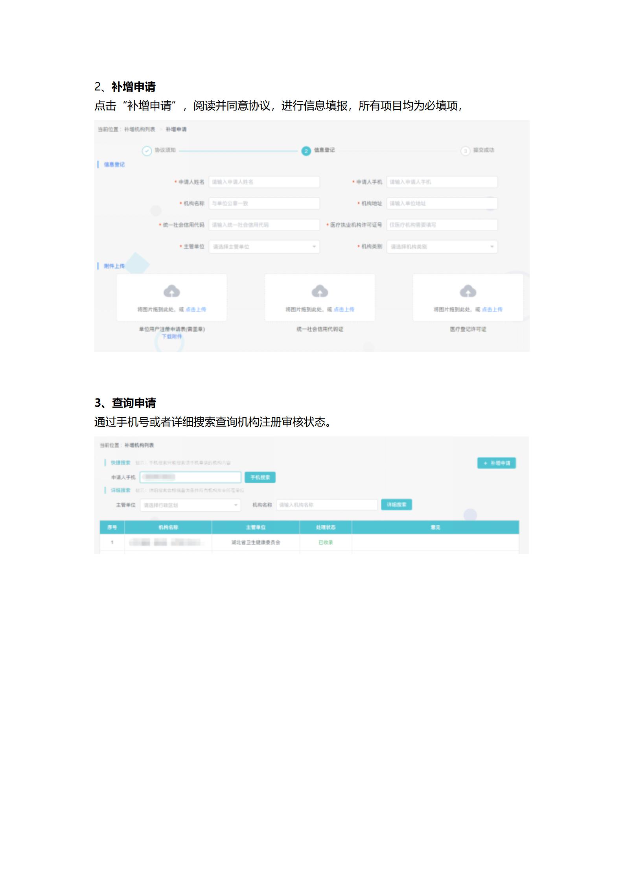Viewport: 624px width, 883px height.
Task: Click 点击上传 link under 统一社会信用代码证 box
Action: click(x=344, y=310)
